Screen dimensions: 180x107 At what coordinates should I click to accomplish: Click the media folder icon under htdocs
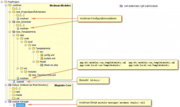click(14, 95)
